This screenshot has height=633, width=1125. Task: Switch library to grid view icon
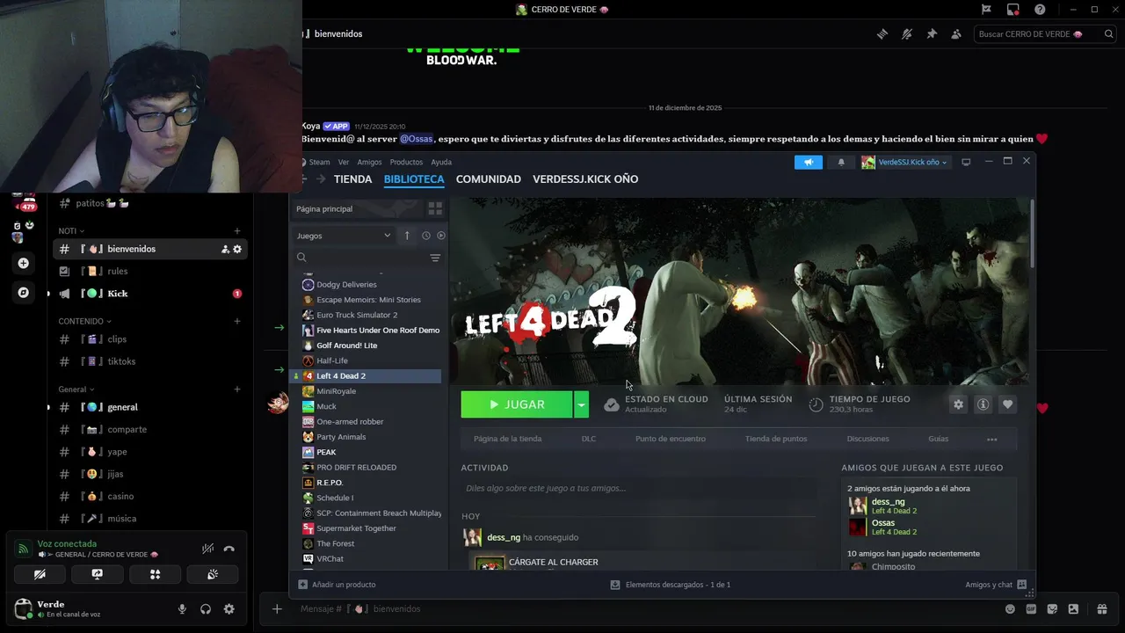coord(435,209)
